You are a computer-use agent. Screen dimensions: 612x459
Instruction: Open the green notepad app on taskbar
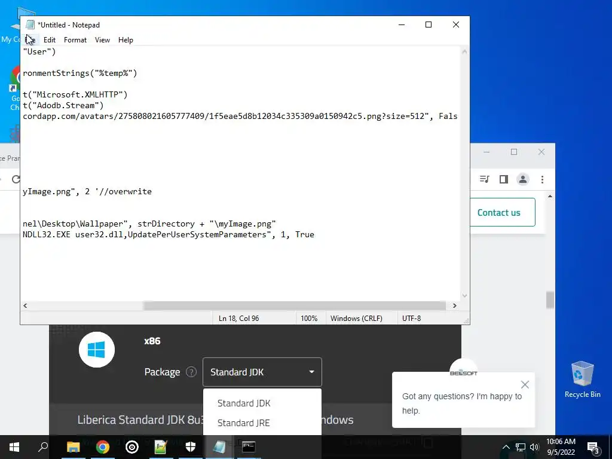click(161, 447)
